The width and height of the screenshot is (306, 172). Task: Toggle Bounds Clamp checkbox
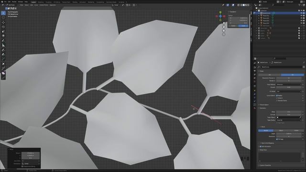[277, 101]
